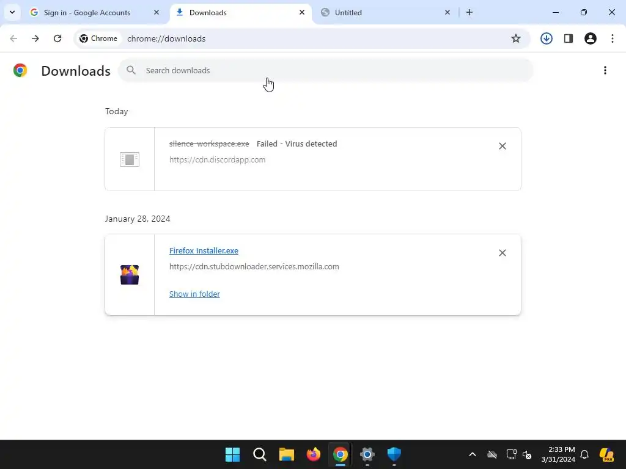Open the clock showing 2:33 PM
The height and width of the screenshot is (469, 626).
pos(558,454)
